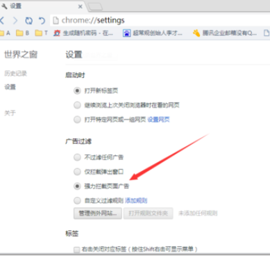Open the bookmark folder T
Viewport: 270px width, 256px height.
point(42,33)
